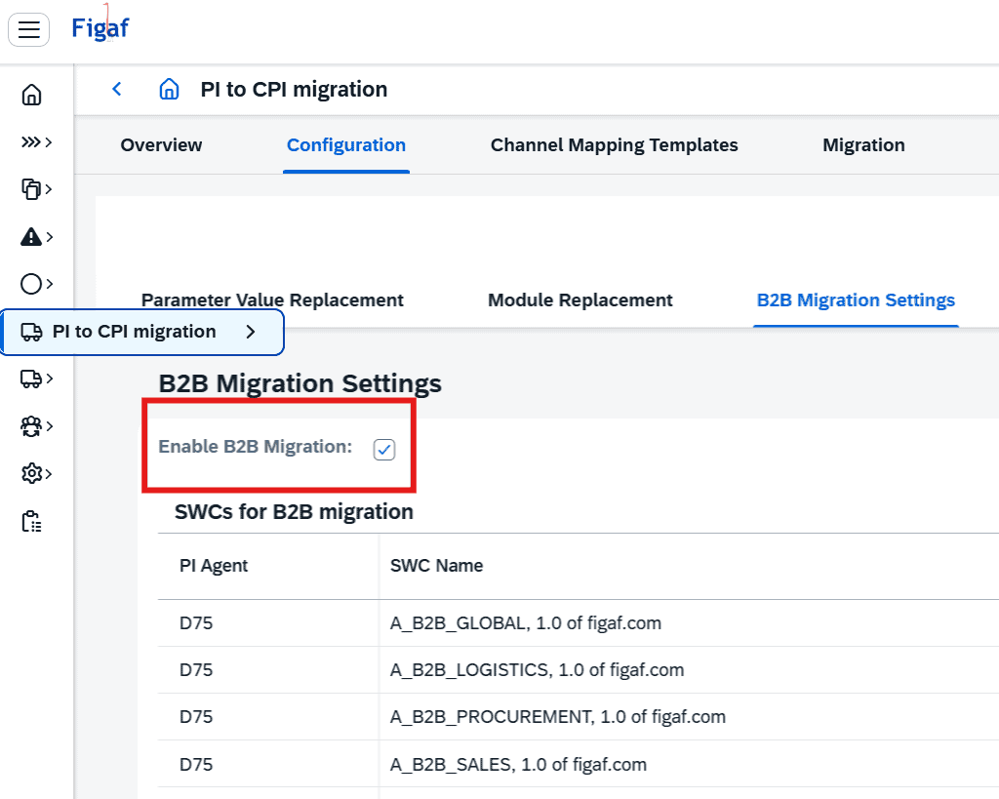Open the warning triangle sidebar icon
999x799 pixels.
click(x=30, y=236)
